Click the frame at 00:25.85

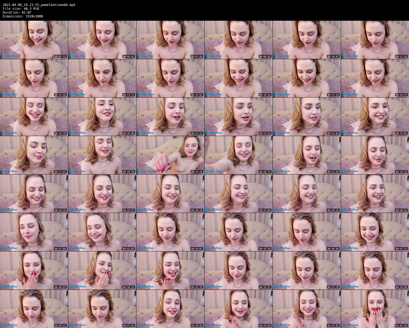point(375,117)
